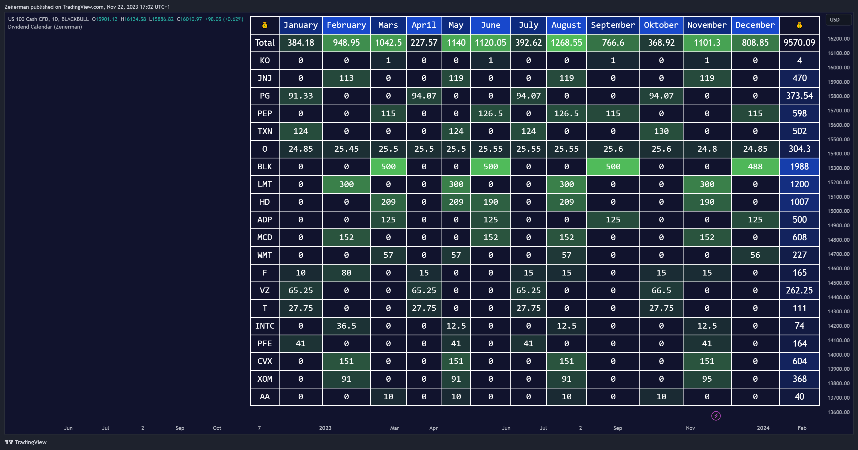Viewport: 858px width, 450px height.
Task: Select the May column header
Action: point(456,25)
